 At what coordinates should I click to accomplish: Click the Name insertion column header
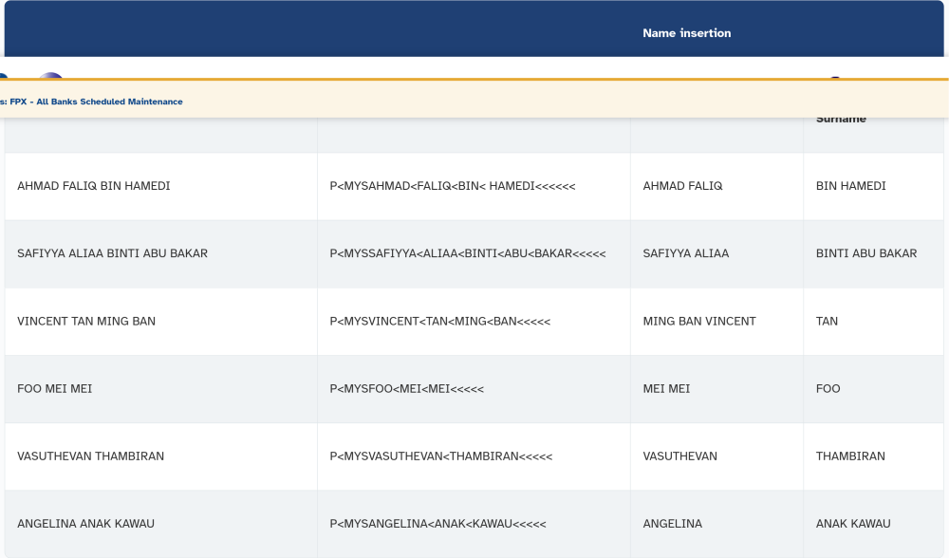[x=686, y=33]
